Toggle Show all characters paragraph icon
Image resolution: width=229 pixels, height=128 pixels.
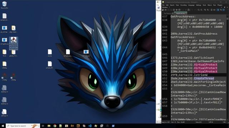[x=221, y=10]
